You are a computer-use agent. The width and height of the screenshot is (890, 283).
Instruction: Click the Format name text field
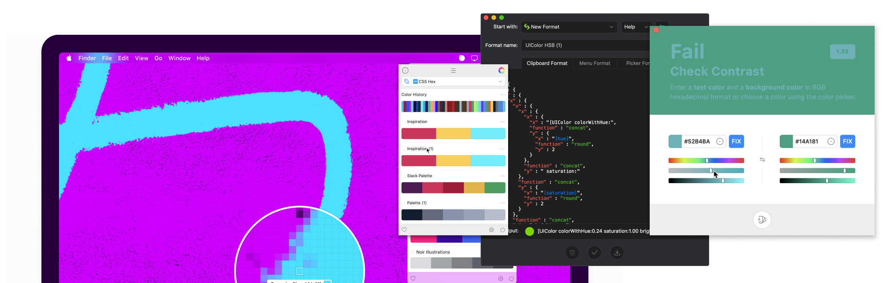pyautogui.click(x=585, y=45)
